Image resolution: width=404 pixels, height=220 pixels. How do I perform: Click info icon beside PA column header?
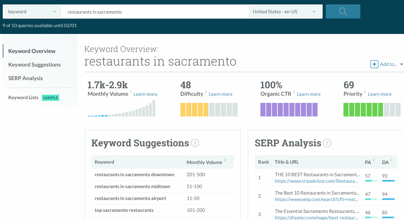click(x=373, y=160)
